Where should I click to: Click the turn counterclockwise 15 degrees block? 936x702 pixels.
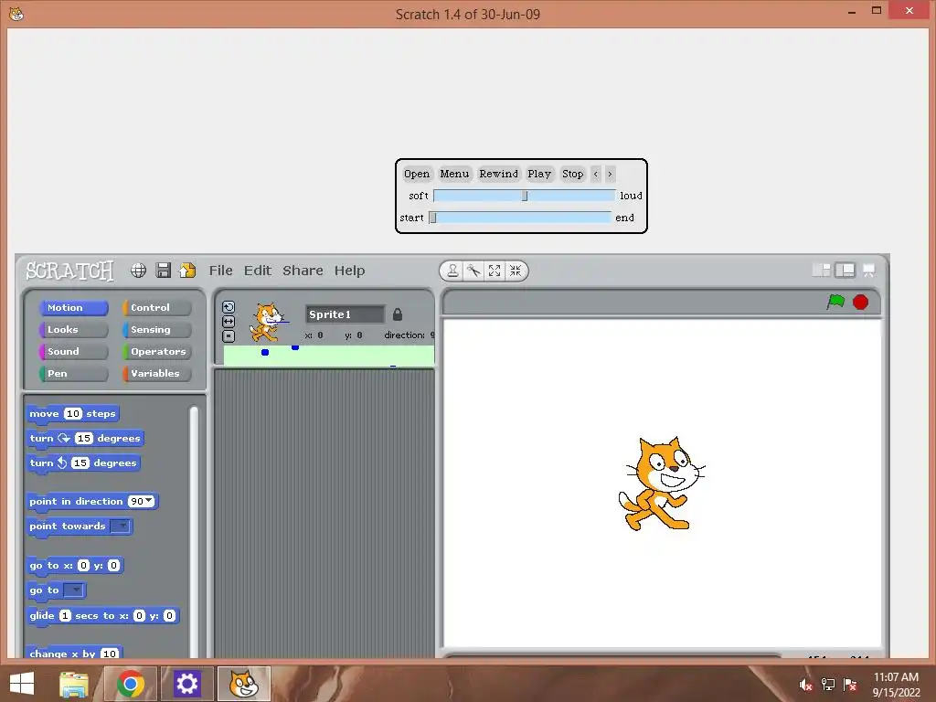click(83, 463)
